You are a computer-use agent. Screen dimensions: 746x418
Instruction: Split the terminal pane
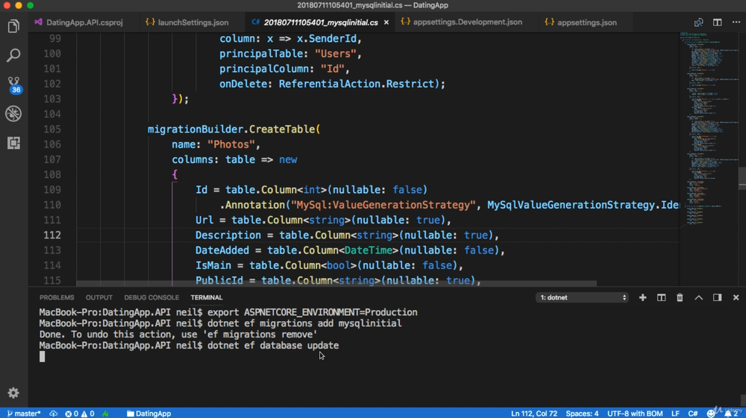[x=661, y=297]
